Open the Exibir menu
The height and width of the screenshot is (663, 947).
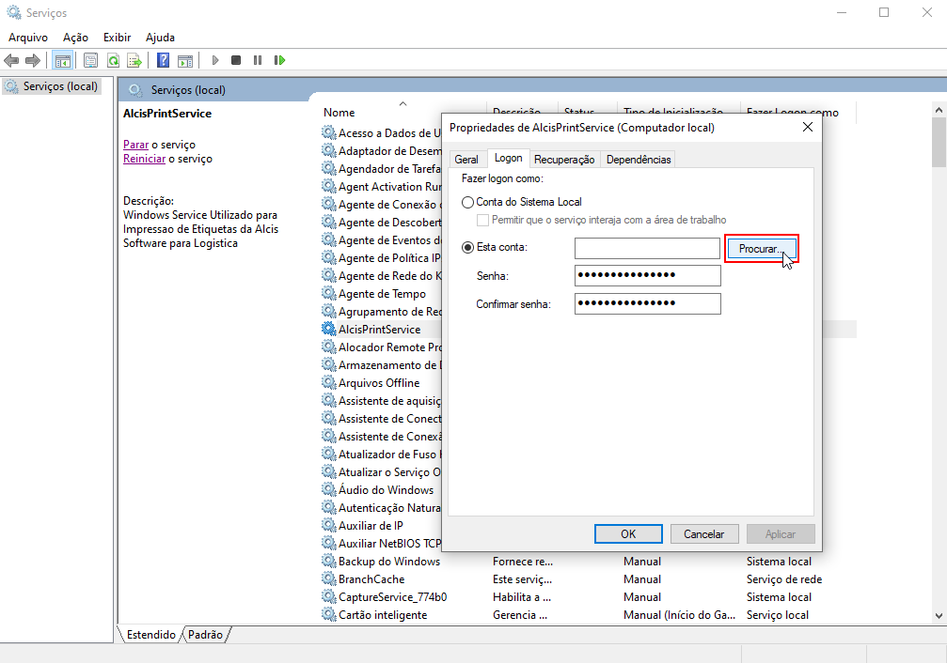point(118,38)
